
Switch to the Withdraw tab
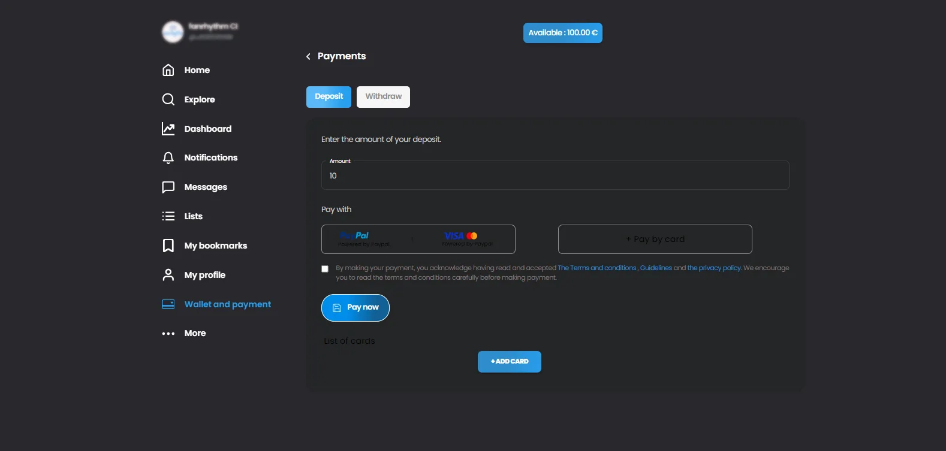click(383, 97)
